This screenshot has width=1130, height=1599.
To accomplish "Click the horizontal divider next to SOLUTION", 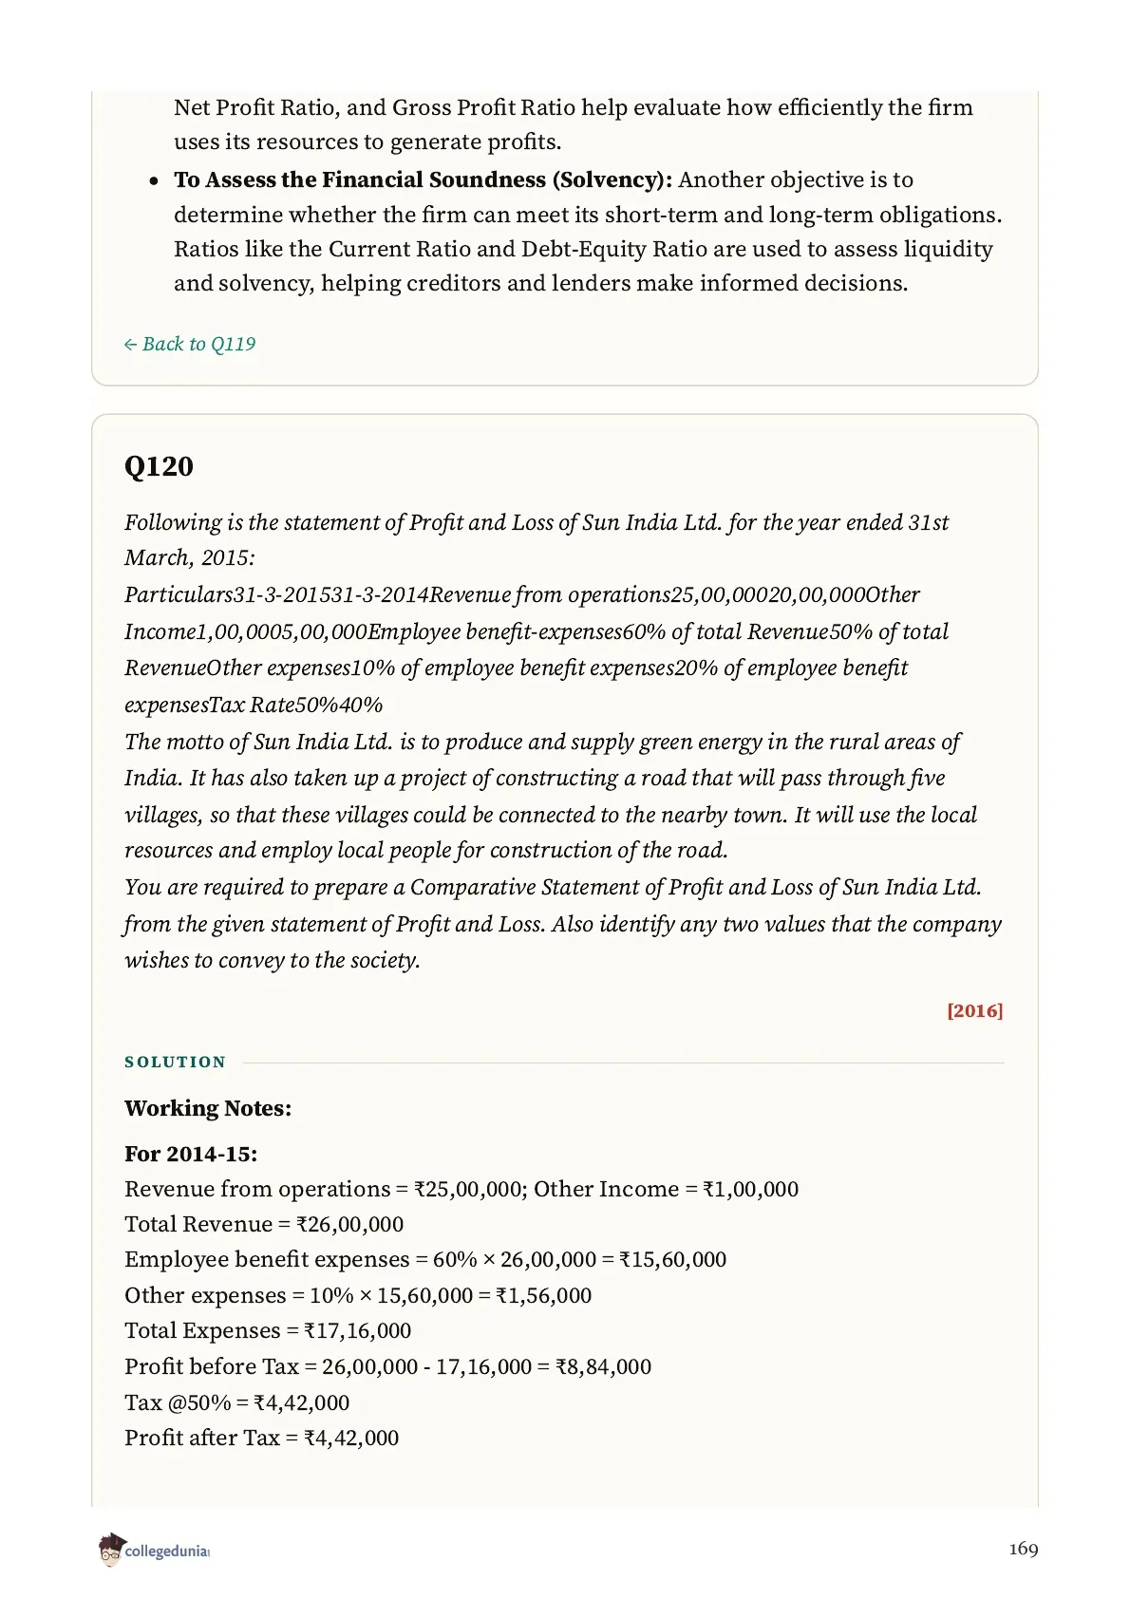I will (x=623, y=1063).
